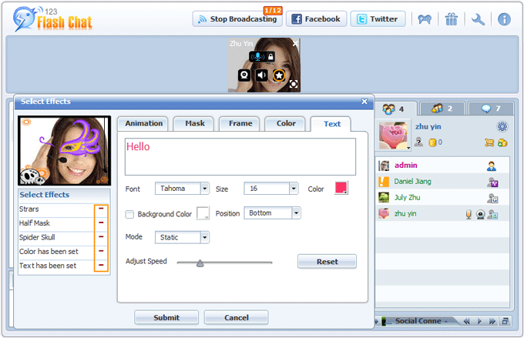Expand the Font dropdown showing Tahoma

point(182,188)
